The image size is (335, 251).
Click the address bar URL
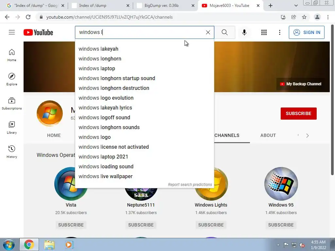click(x=109, y=17)
